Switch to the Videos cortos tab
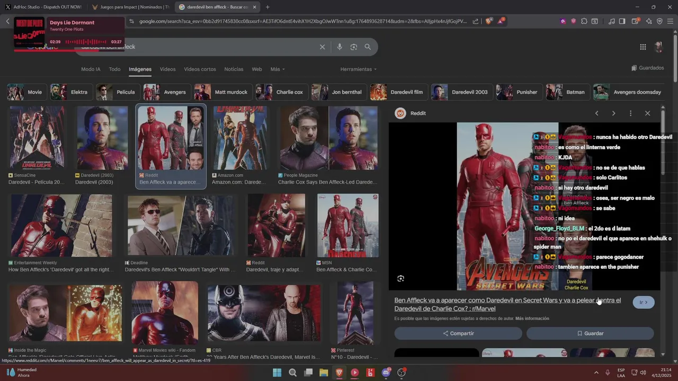Image resolution: width=678 pixels, height=381 pixels. (200, 69)
